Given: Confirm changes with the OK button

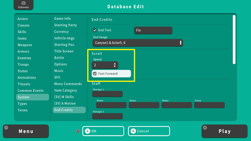Looking at the screenshot, I should pos(103,131).
